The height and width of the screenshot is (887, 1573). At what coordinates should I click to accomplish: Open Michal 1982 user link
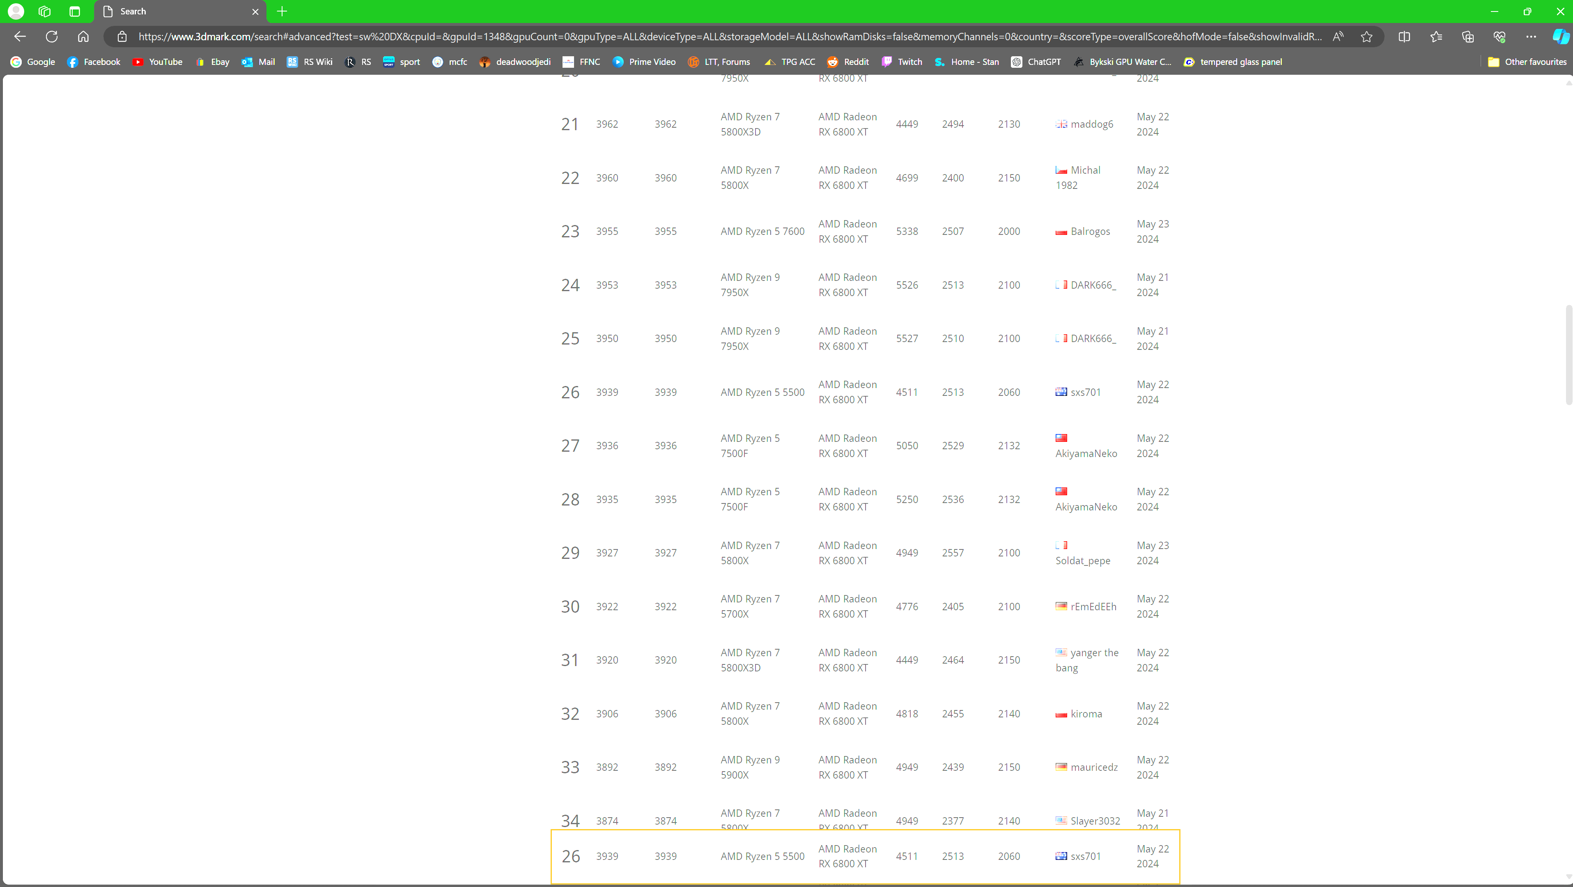[1078, 178]
